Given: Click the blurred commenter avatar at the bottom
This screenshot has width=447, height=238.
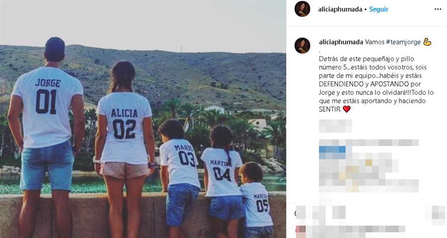Looking at the screenshot, I should click(301, 231).
